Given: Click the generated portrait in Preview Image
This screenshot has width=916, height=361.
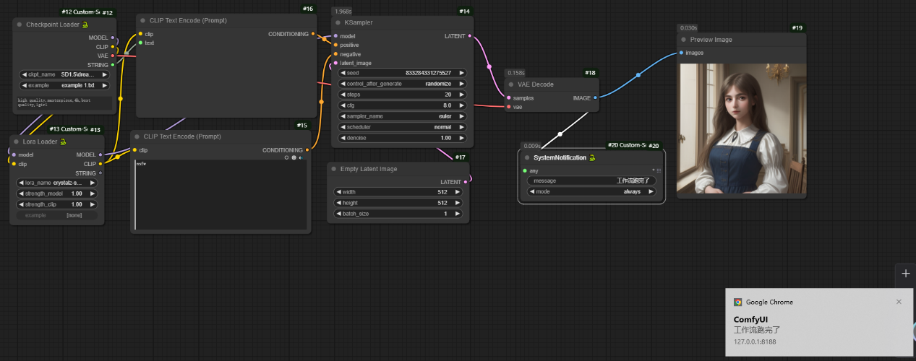Looking at the screenshot, I should (741, 129).
